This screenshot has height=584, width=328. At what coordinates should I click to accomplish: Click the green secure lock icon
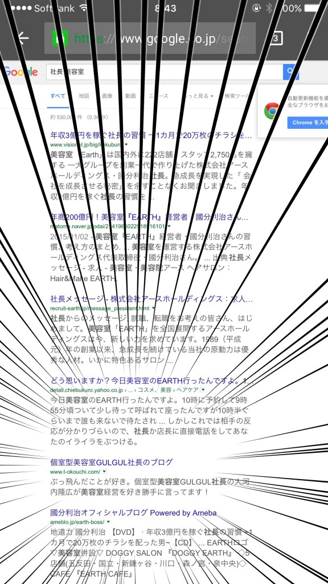pyautogui.click(x=60, y=38)
